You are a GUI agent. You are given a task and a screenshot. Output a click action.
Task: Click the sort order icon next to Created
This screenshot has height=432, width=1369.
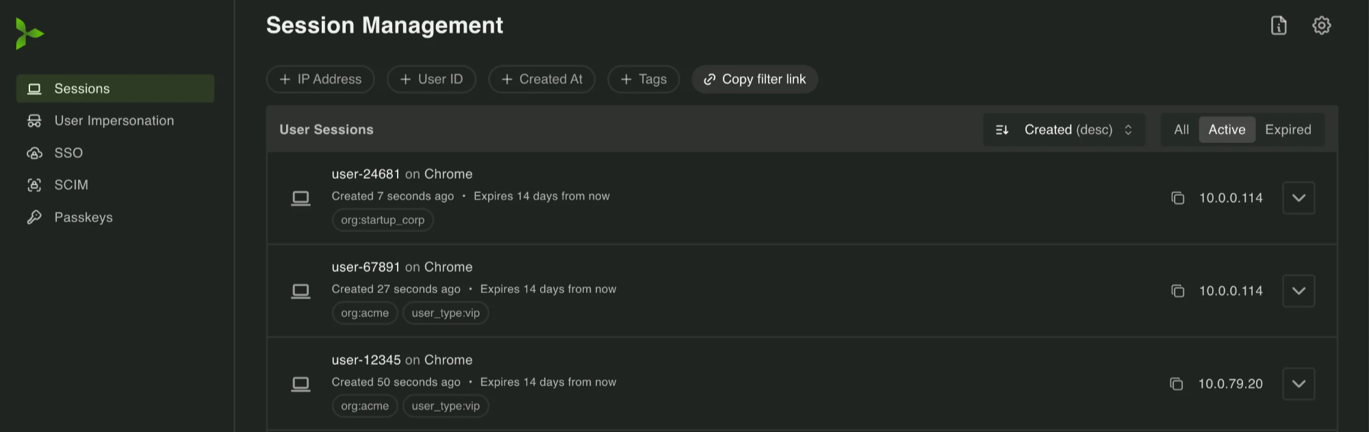1002,129
